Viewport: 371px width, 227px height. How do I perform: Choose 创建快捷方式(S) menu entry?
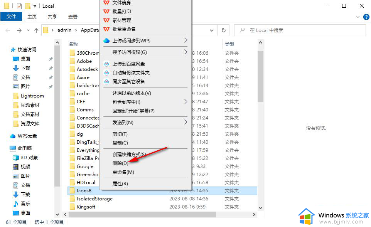(129, 155)
